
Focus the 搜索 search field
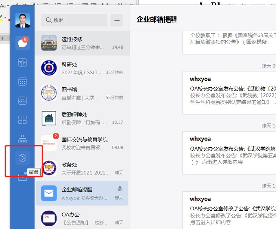pyautogui.click(x=74, y=20)
